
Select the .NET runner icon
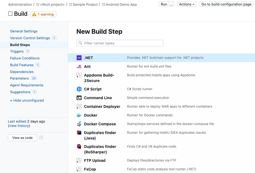[x=79, y=58]
